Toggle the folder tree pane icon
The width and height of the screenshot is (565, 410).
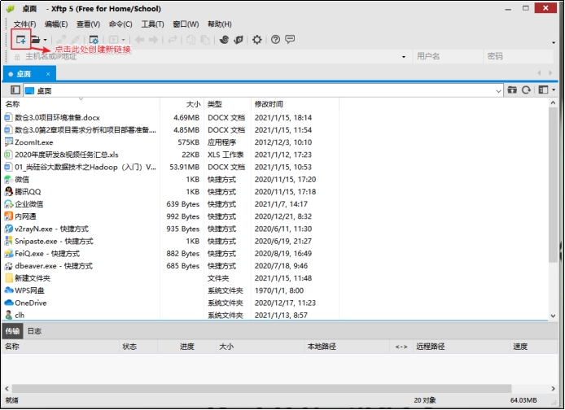tap(15, 90)
